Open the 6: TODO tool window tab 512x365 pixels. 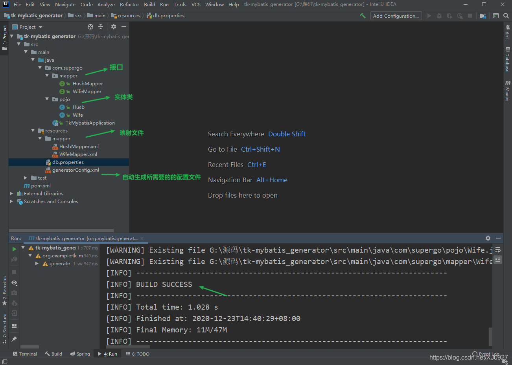pos(138,354)
